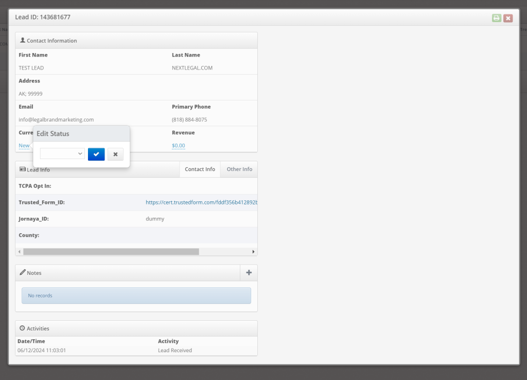
Task: Click the blue checkmark to confirm status change
Action: pyautogui.click(x=96, y=154)
